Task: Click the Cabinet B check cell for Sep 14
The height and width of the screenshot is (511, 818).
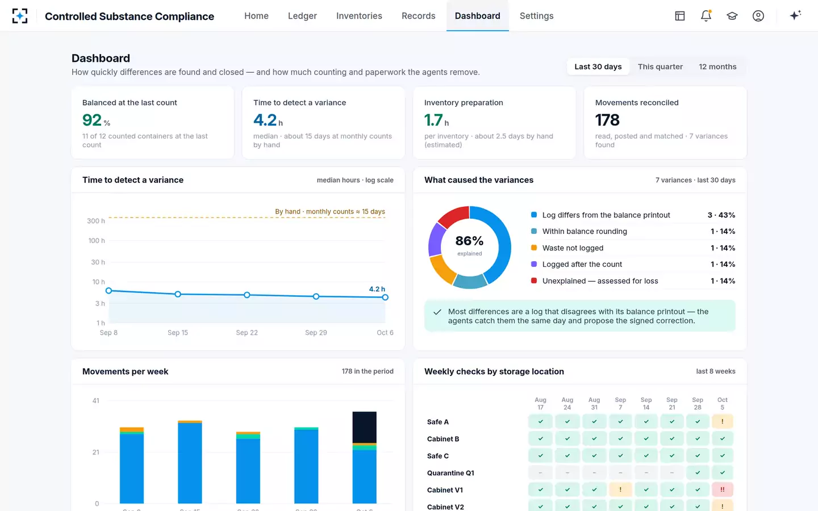Action: (646, 438)
